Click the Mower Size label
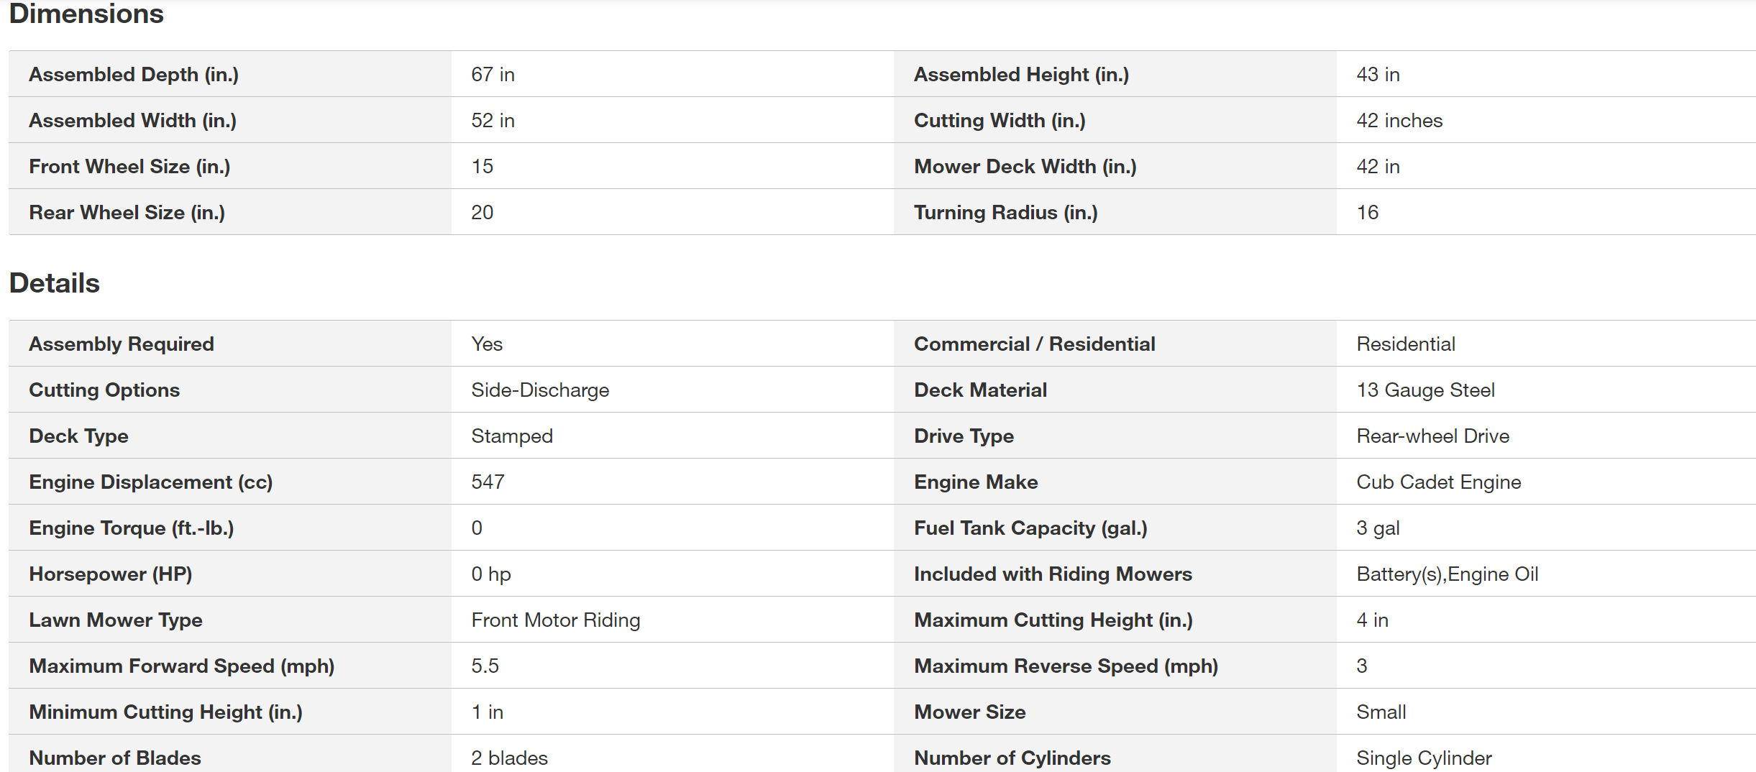This screenshot has width=1756, height=772. click(x=969, y=712)
